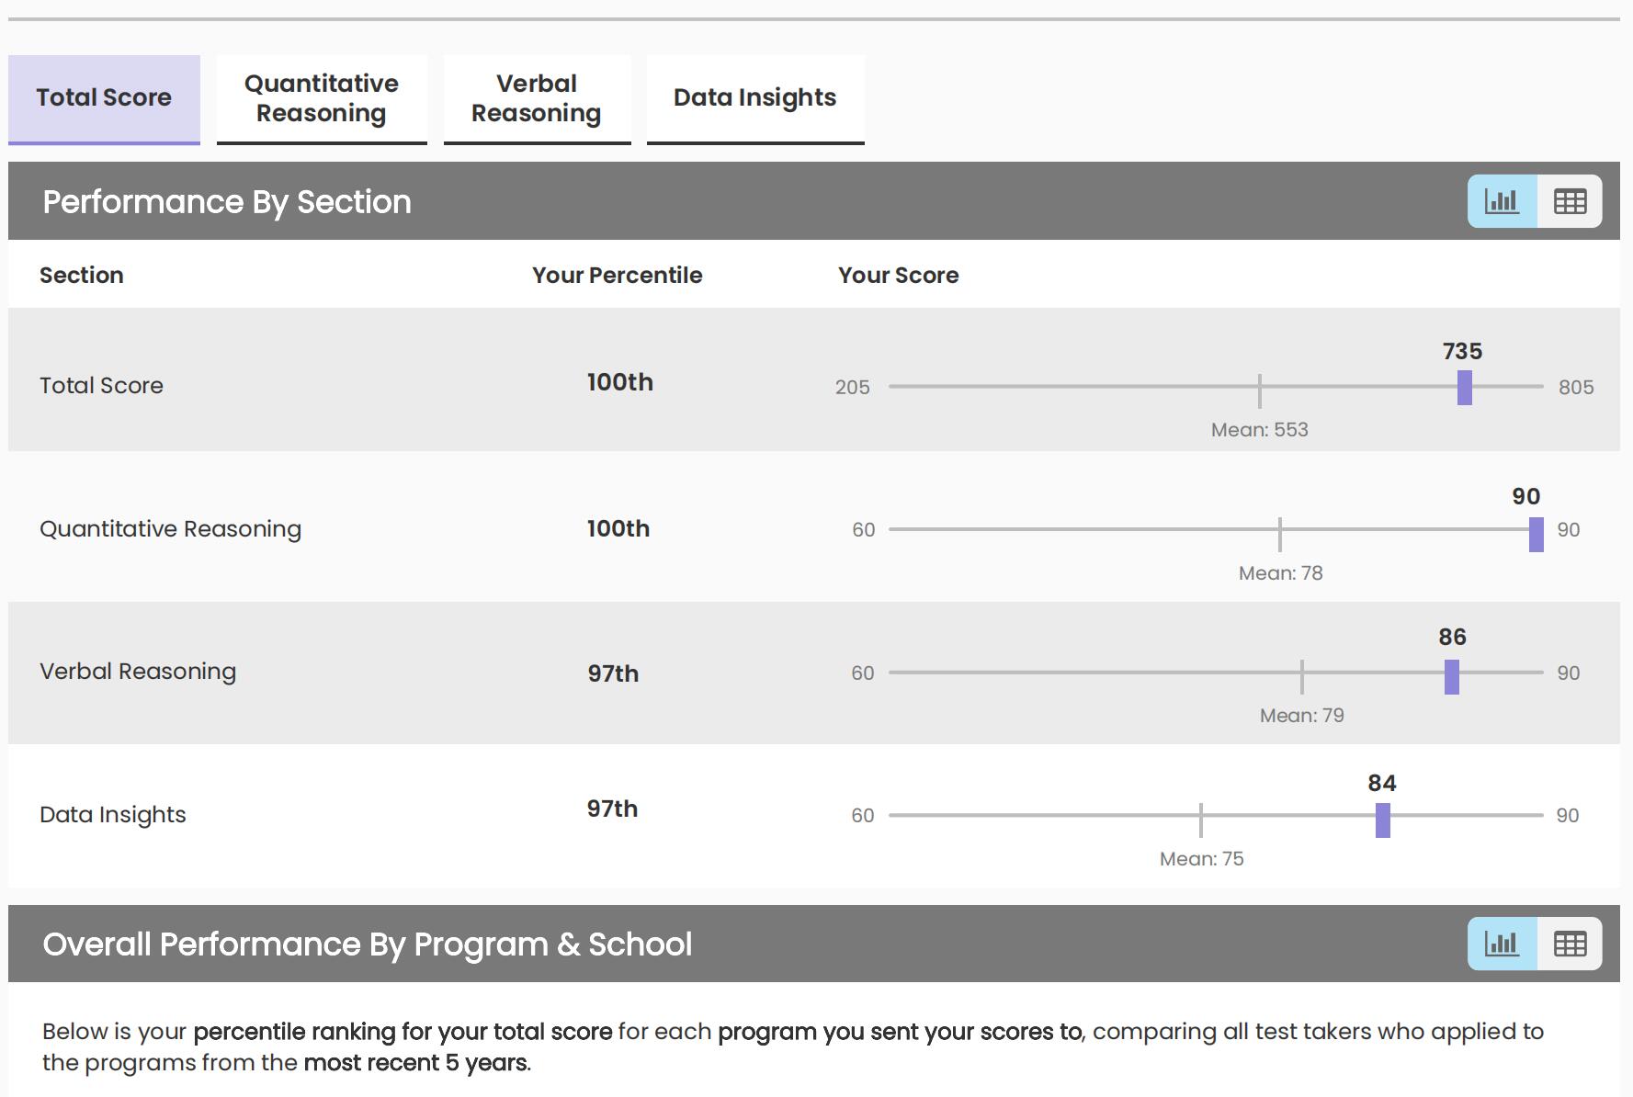Click the Mean: 79 tick on Verbal bar

pyautogui.click(x=1302, y=676)
